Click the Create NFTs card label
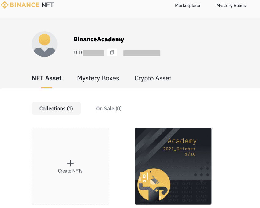 (x=70, y=171)
